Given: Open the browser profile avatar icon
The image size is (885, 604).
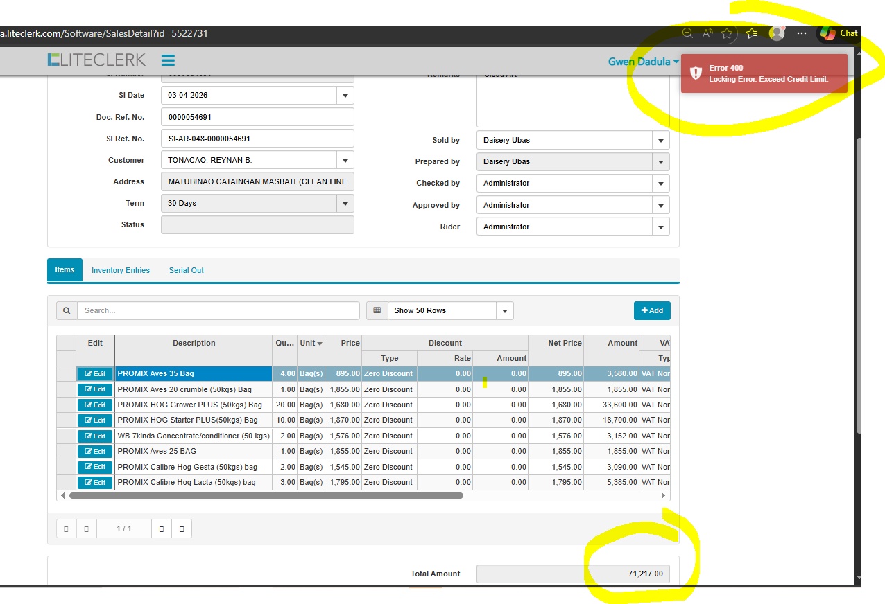Looking at the screenshot, I should point(777,33).
